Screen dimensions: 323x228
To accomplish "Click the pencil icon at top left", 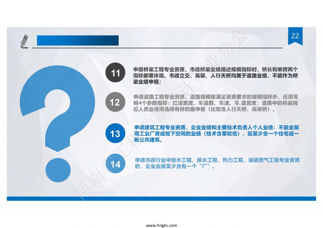I will pos(25,42).
